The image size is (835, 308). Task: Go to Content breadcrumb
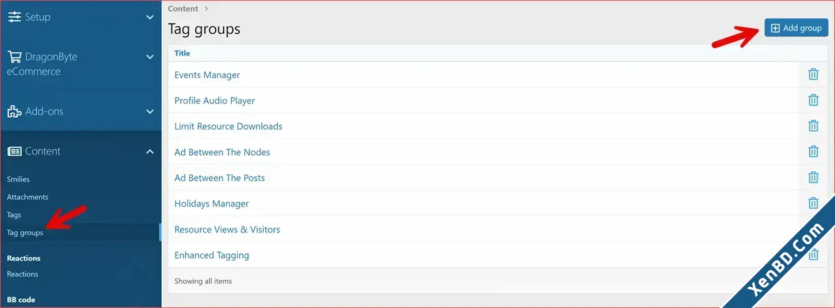pyautogui.click(x=183, y=8)
